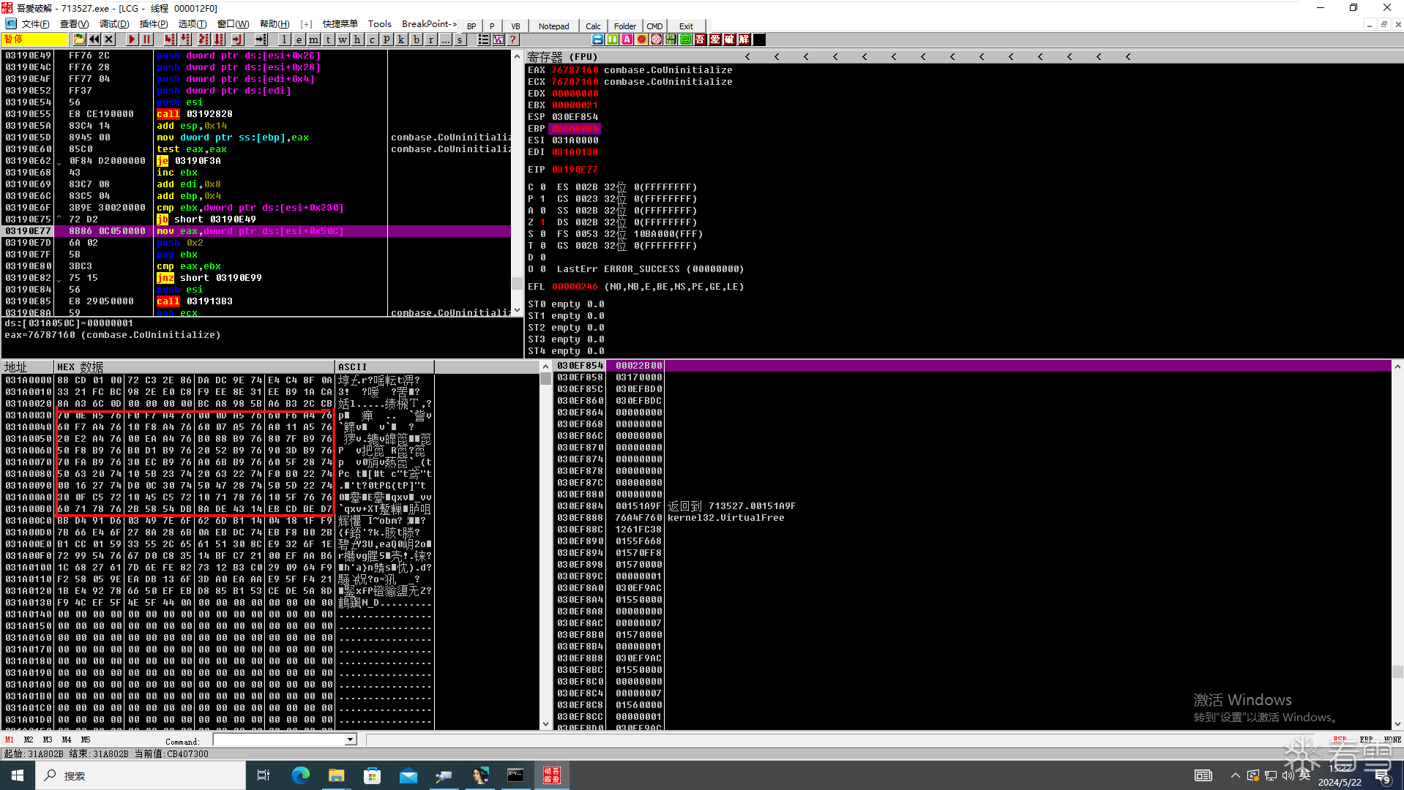The width and height of the screenshot is (1404, 790).
Task: Switch to the M5 memory dump tab
Action: 86,740
